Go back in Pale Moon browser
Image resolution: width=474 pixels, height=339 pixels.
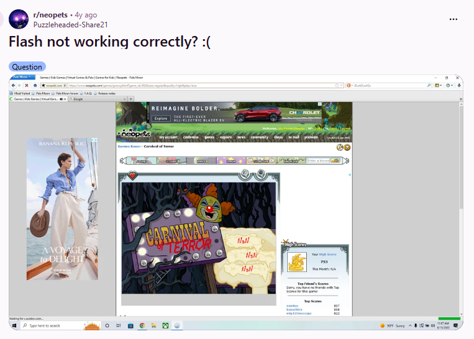point(13,86)
